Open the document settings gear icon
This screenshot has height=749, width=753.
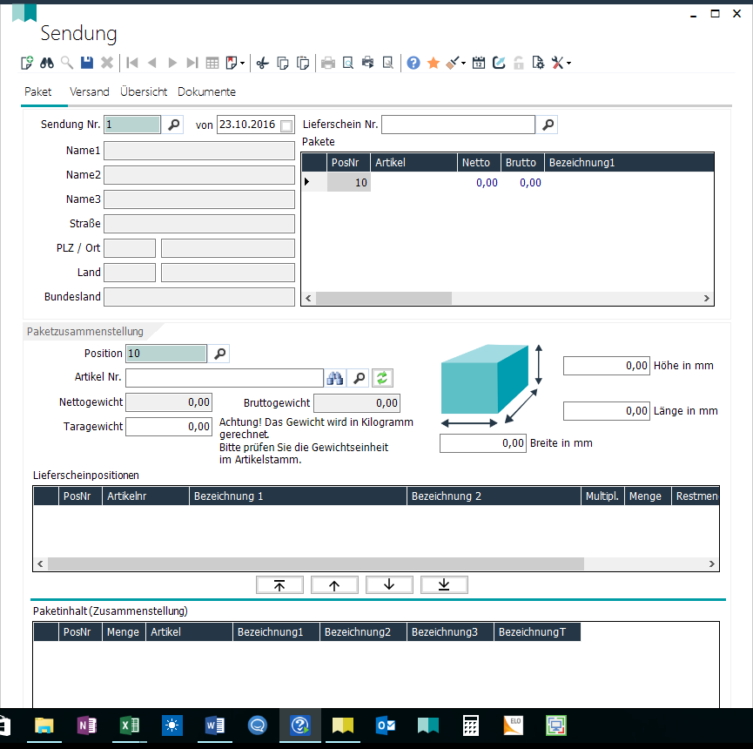coord(538,63)
